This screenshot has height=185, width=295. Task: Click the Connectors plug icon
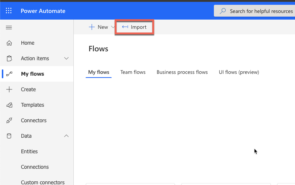(9, 120)
